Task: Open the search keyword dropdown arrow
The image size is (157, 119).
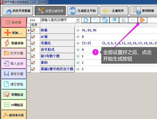Action: 77,20
